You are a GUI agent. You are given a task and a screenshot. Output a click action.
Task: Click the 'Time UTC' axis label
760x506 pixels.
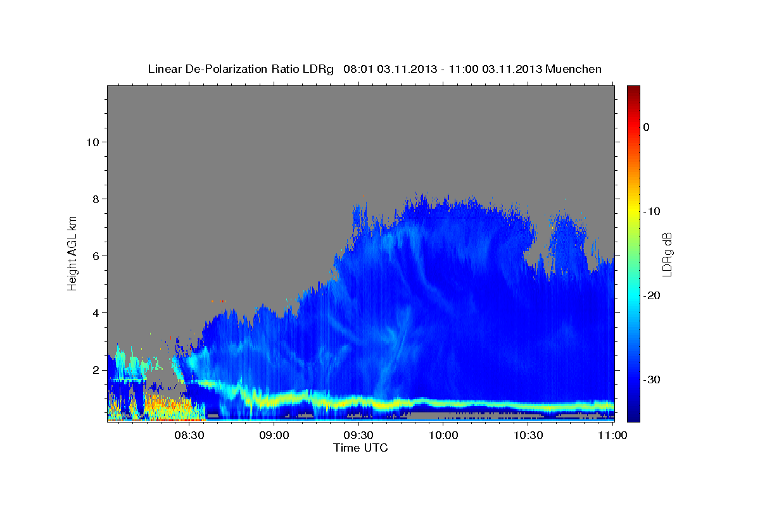tap(360, 448)
